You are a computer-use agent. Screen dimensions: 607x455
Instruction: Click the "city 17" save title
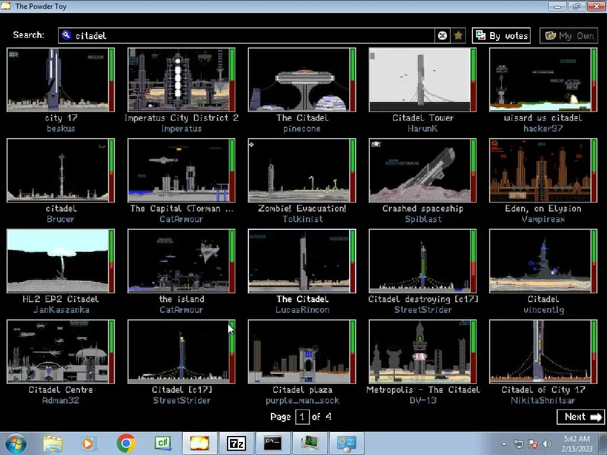(61, 118)
